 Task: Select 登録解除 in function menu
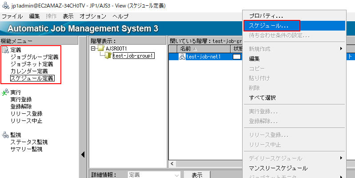[x=21, y=106]
